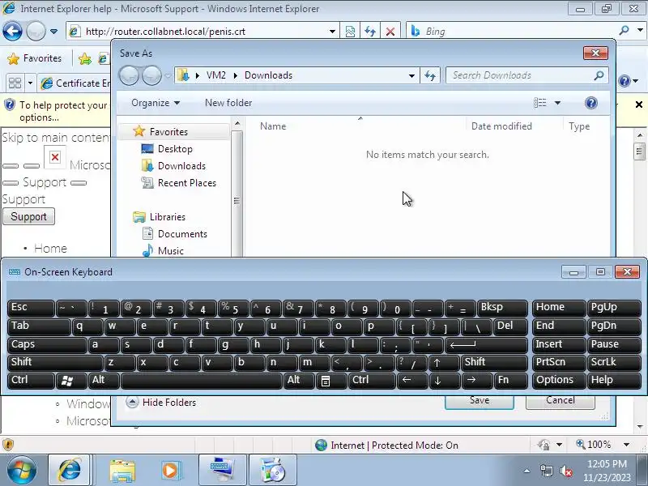Open the Favorites star button

35,58
